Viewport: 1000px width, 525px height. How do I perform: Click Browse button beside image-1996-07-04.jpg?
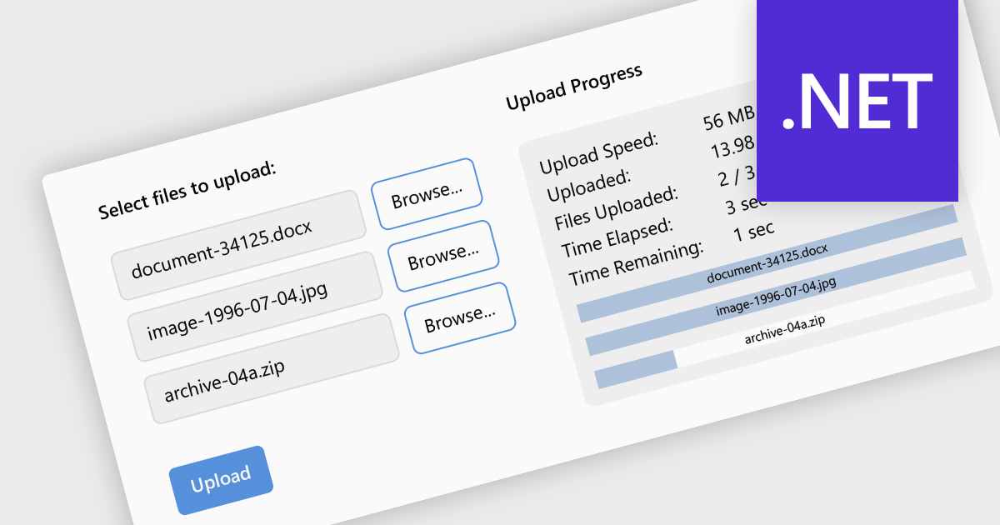pyautogui.click(x=442, y=256)
